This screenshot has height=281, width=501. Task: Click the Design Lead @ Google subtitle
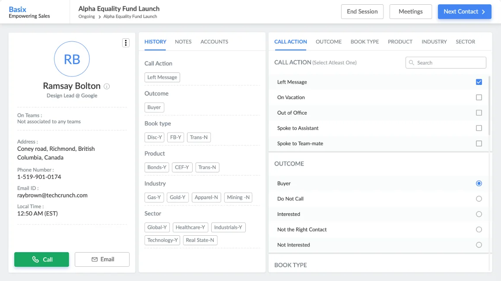(72, 96)
